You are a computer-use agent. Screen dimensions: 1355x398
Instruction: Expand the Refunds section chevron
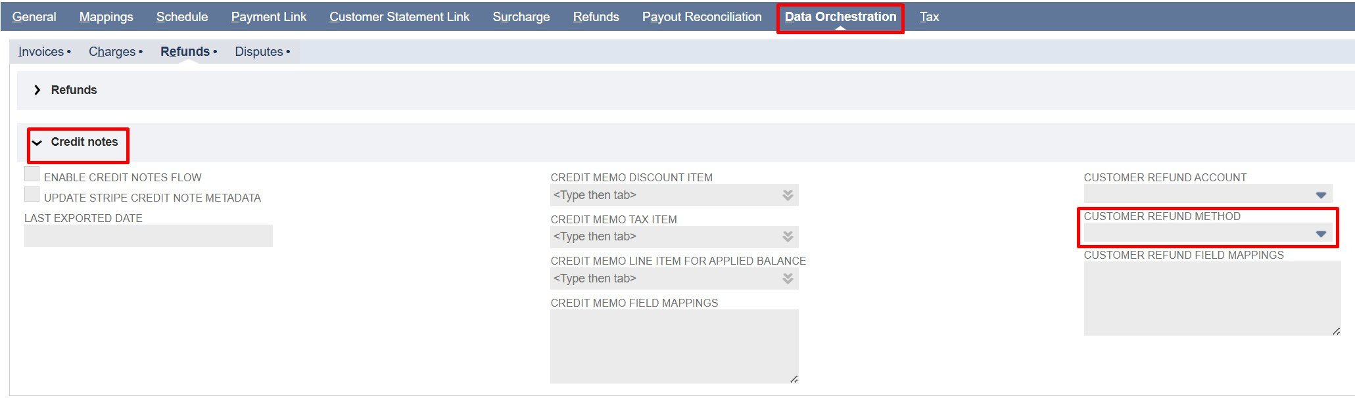click(x=37, y=90)
